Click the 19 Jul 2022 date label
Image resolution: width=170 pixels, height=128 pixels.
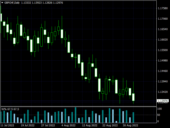pos(27,125)
